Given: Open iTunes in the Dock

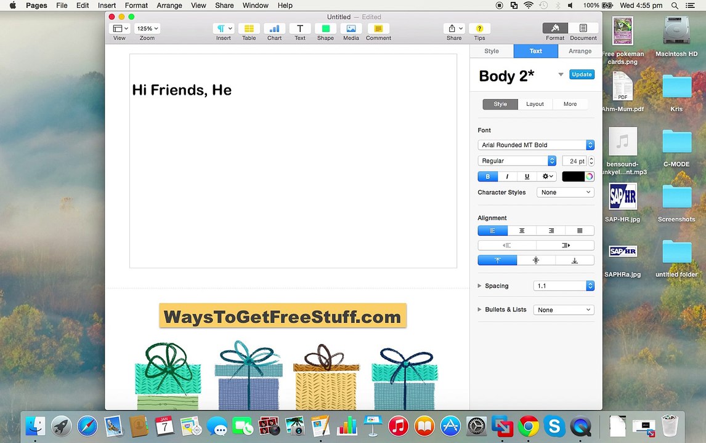Looking at the screenshot, I should point(398,426).
